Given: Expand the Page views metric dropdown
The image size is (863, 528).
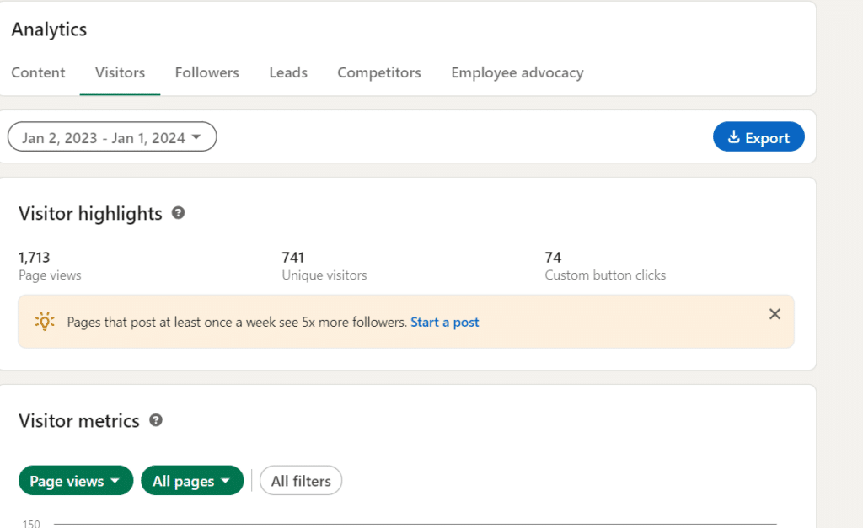Looking at the screenshot, I should point(75,481).
